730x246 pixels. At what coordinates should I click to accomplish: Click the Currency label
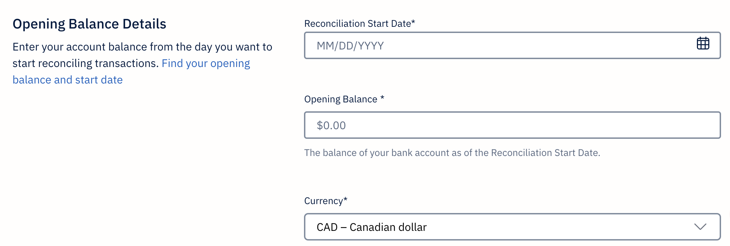(323, 201)
